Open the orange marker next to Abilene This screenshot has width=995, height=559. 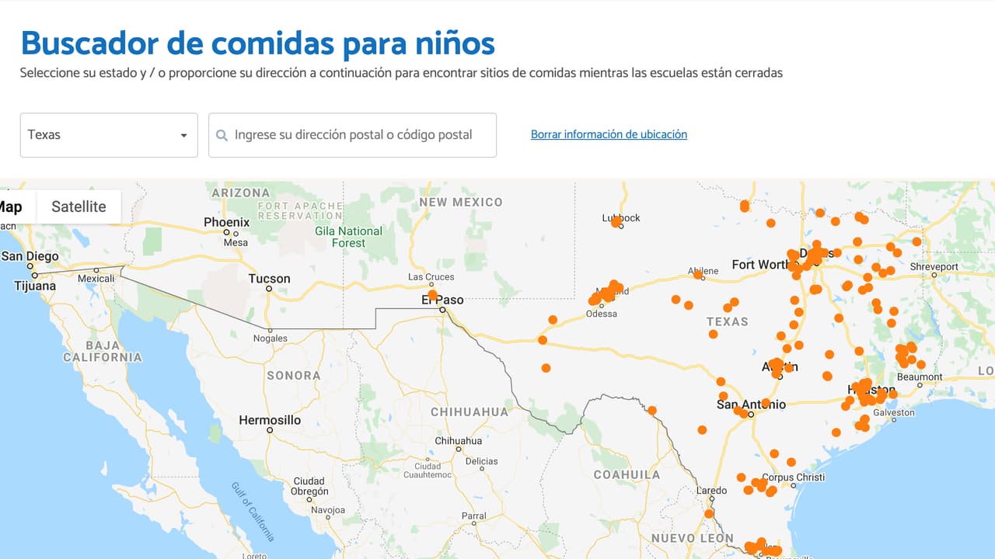[698, 275]
